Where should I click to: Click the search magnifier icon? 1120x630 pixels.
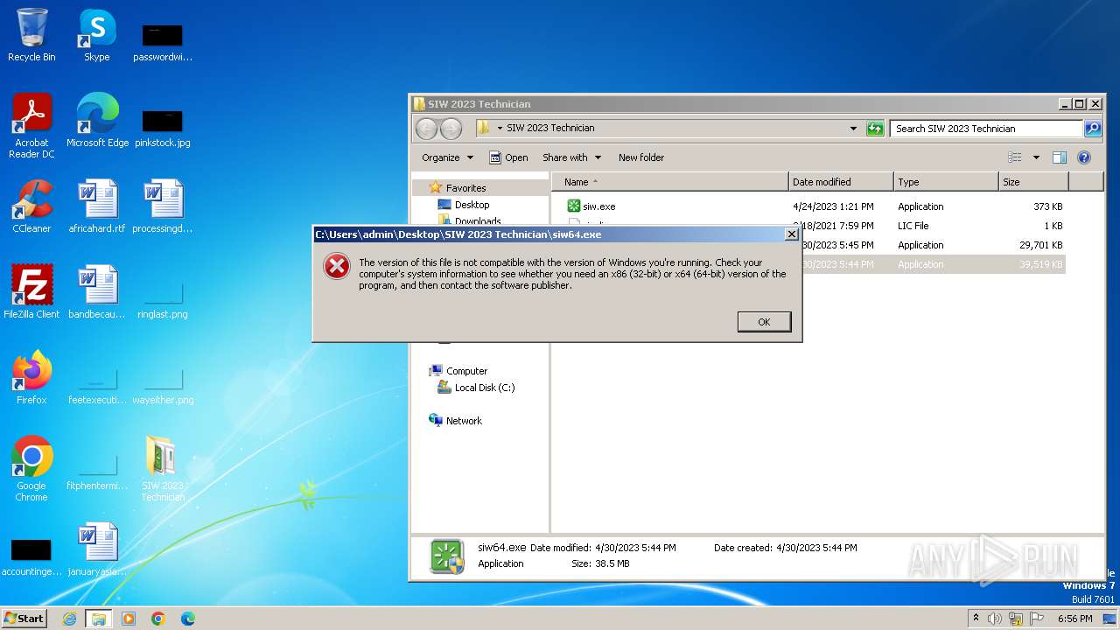click(1093, 129)
